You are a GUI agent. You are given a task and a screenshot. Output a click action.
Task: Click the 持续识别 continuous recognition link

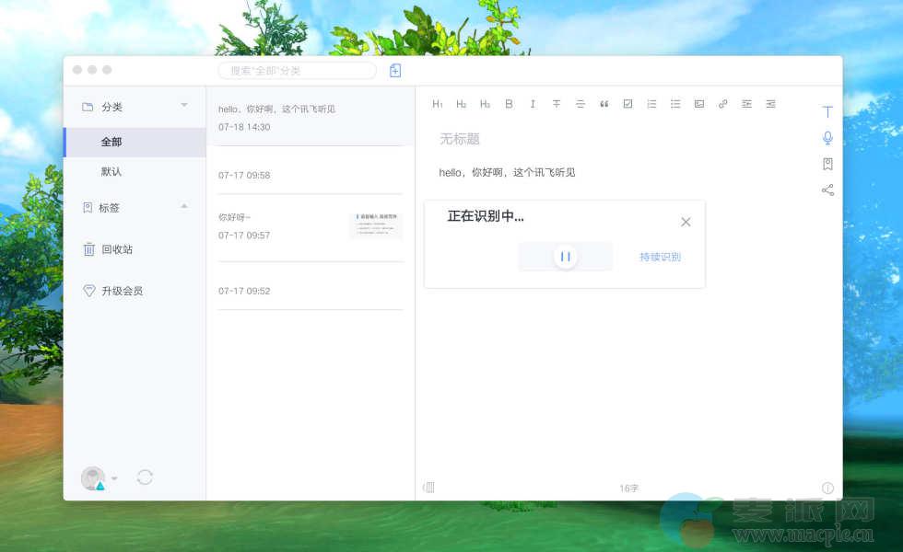pos(660,258)
